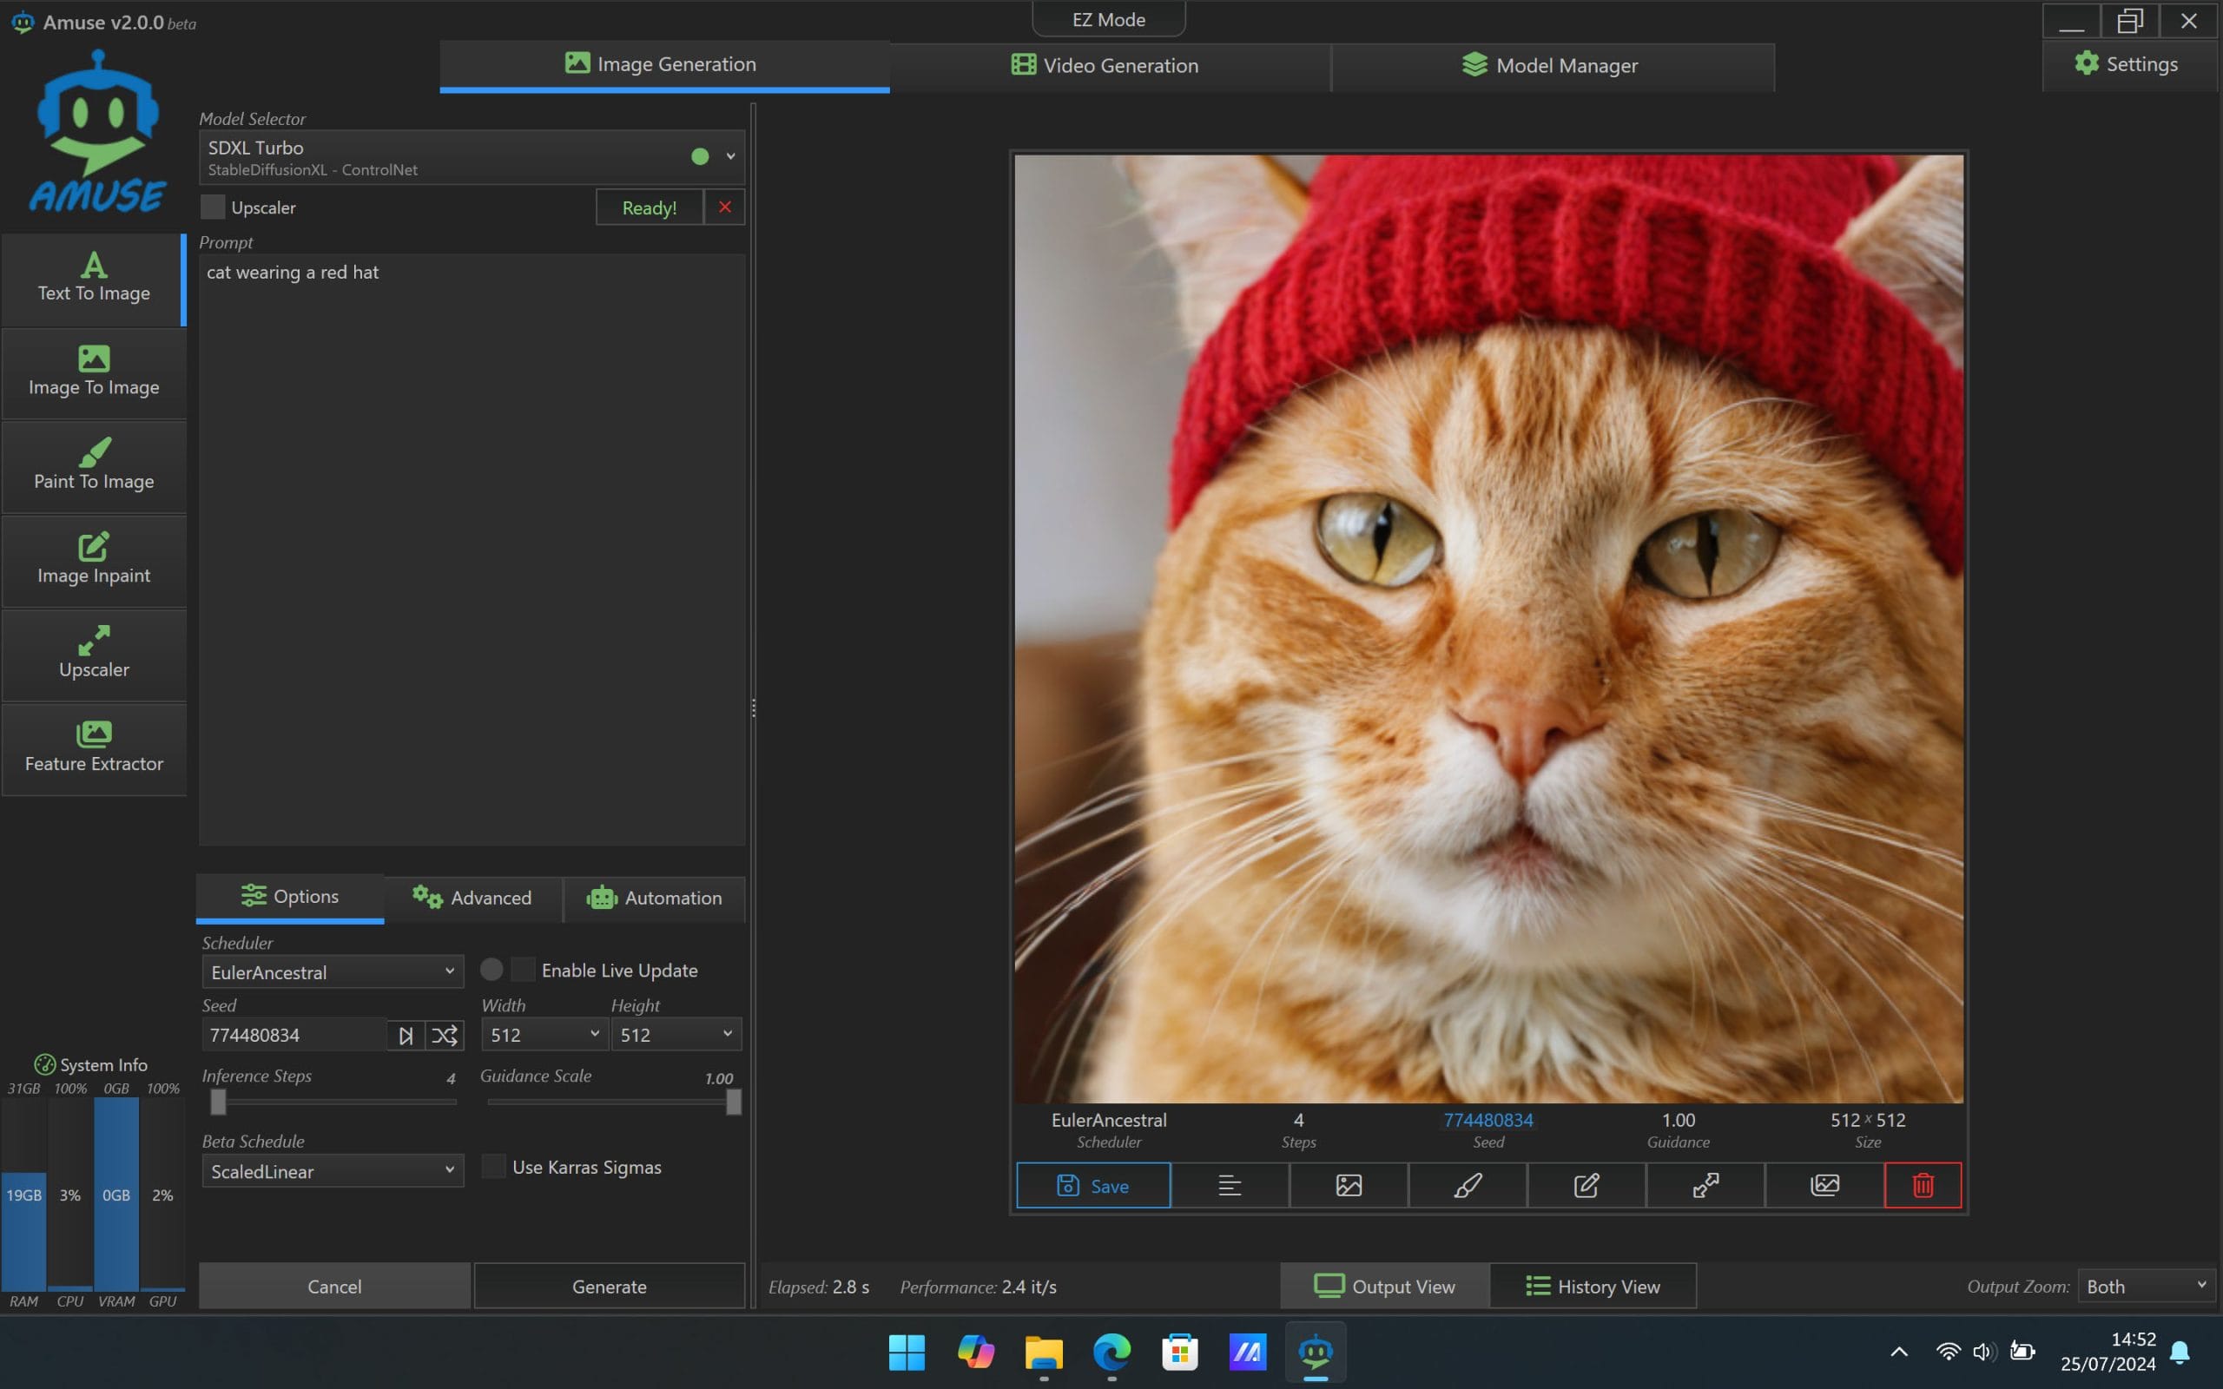Check Use Karras Sigmas
This screenshot has width=2223, height=1389.
tap(494, 1167)
